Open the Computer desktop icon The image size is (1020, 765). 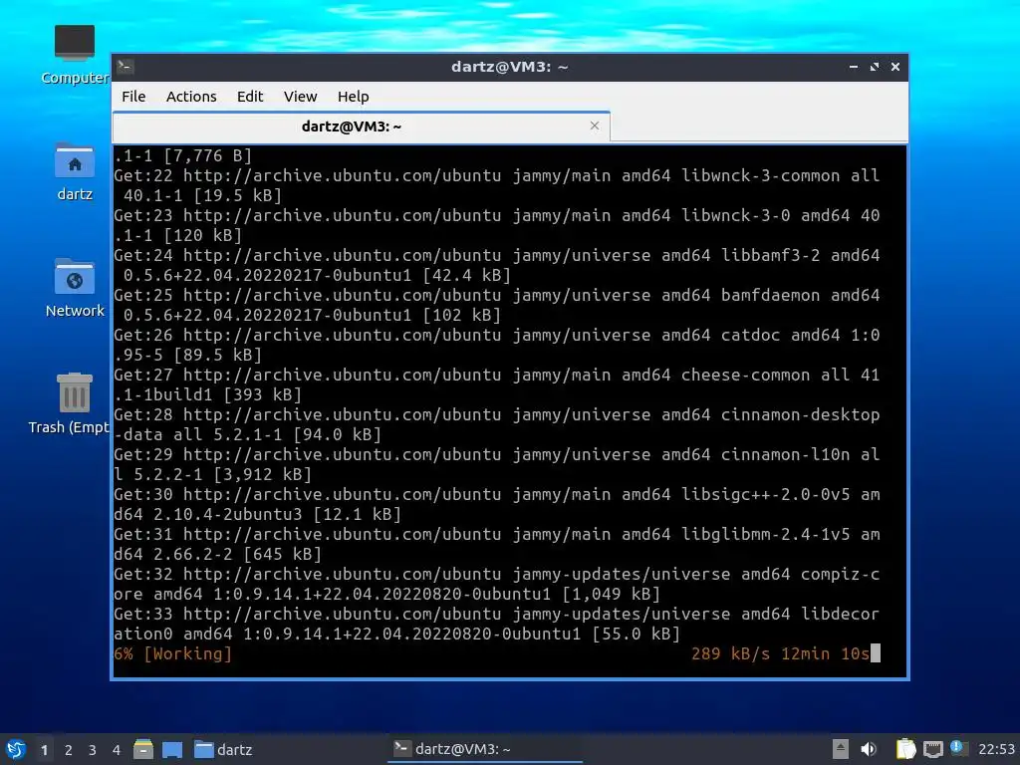point(74,55)
